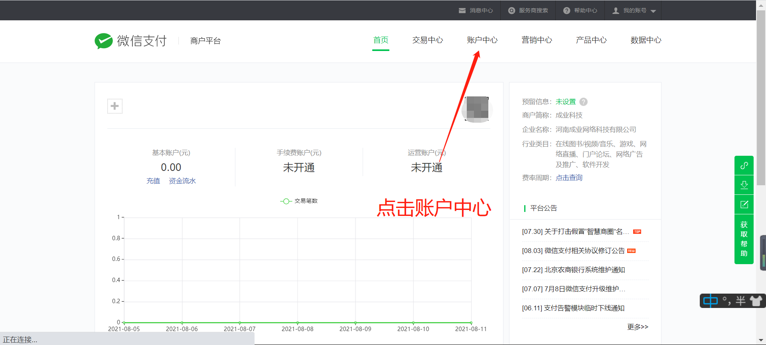The width and height of the screenshot is (766, 345).
Task: Open announcement 微信支付相关协议修订公告
Action: point(573,251)
